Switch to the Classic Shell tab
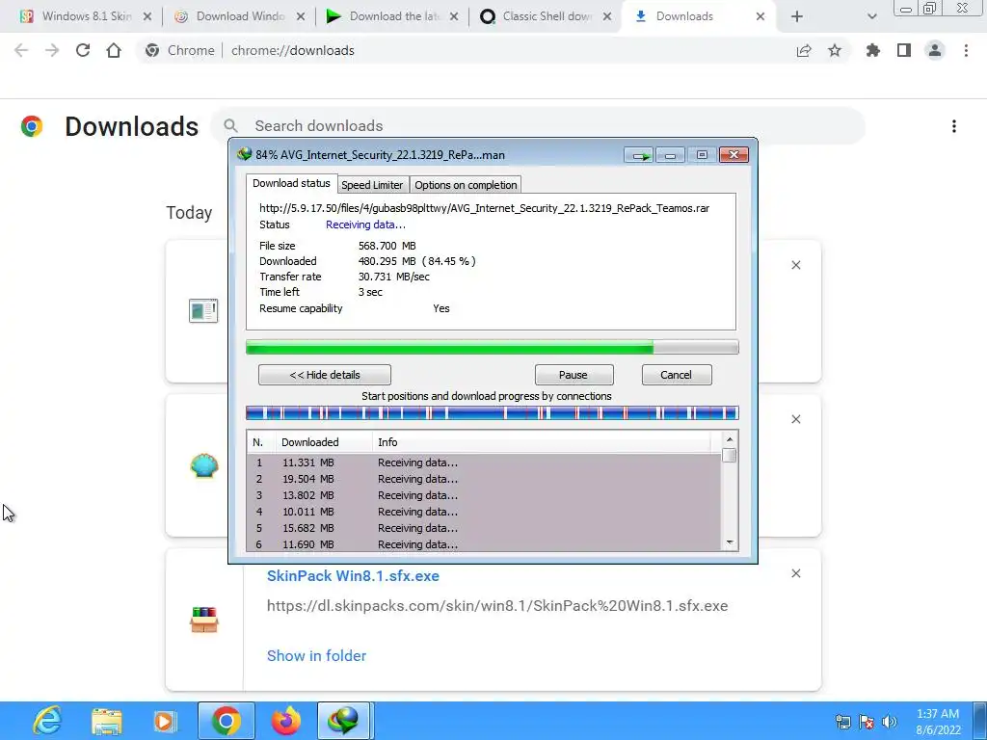The image size is (987, 740). pos(547,16)
